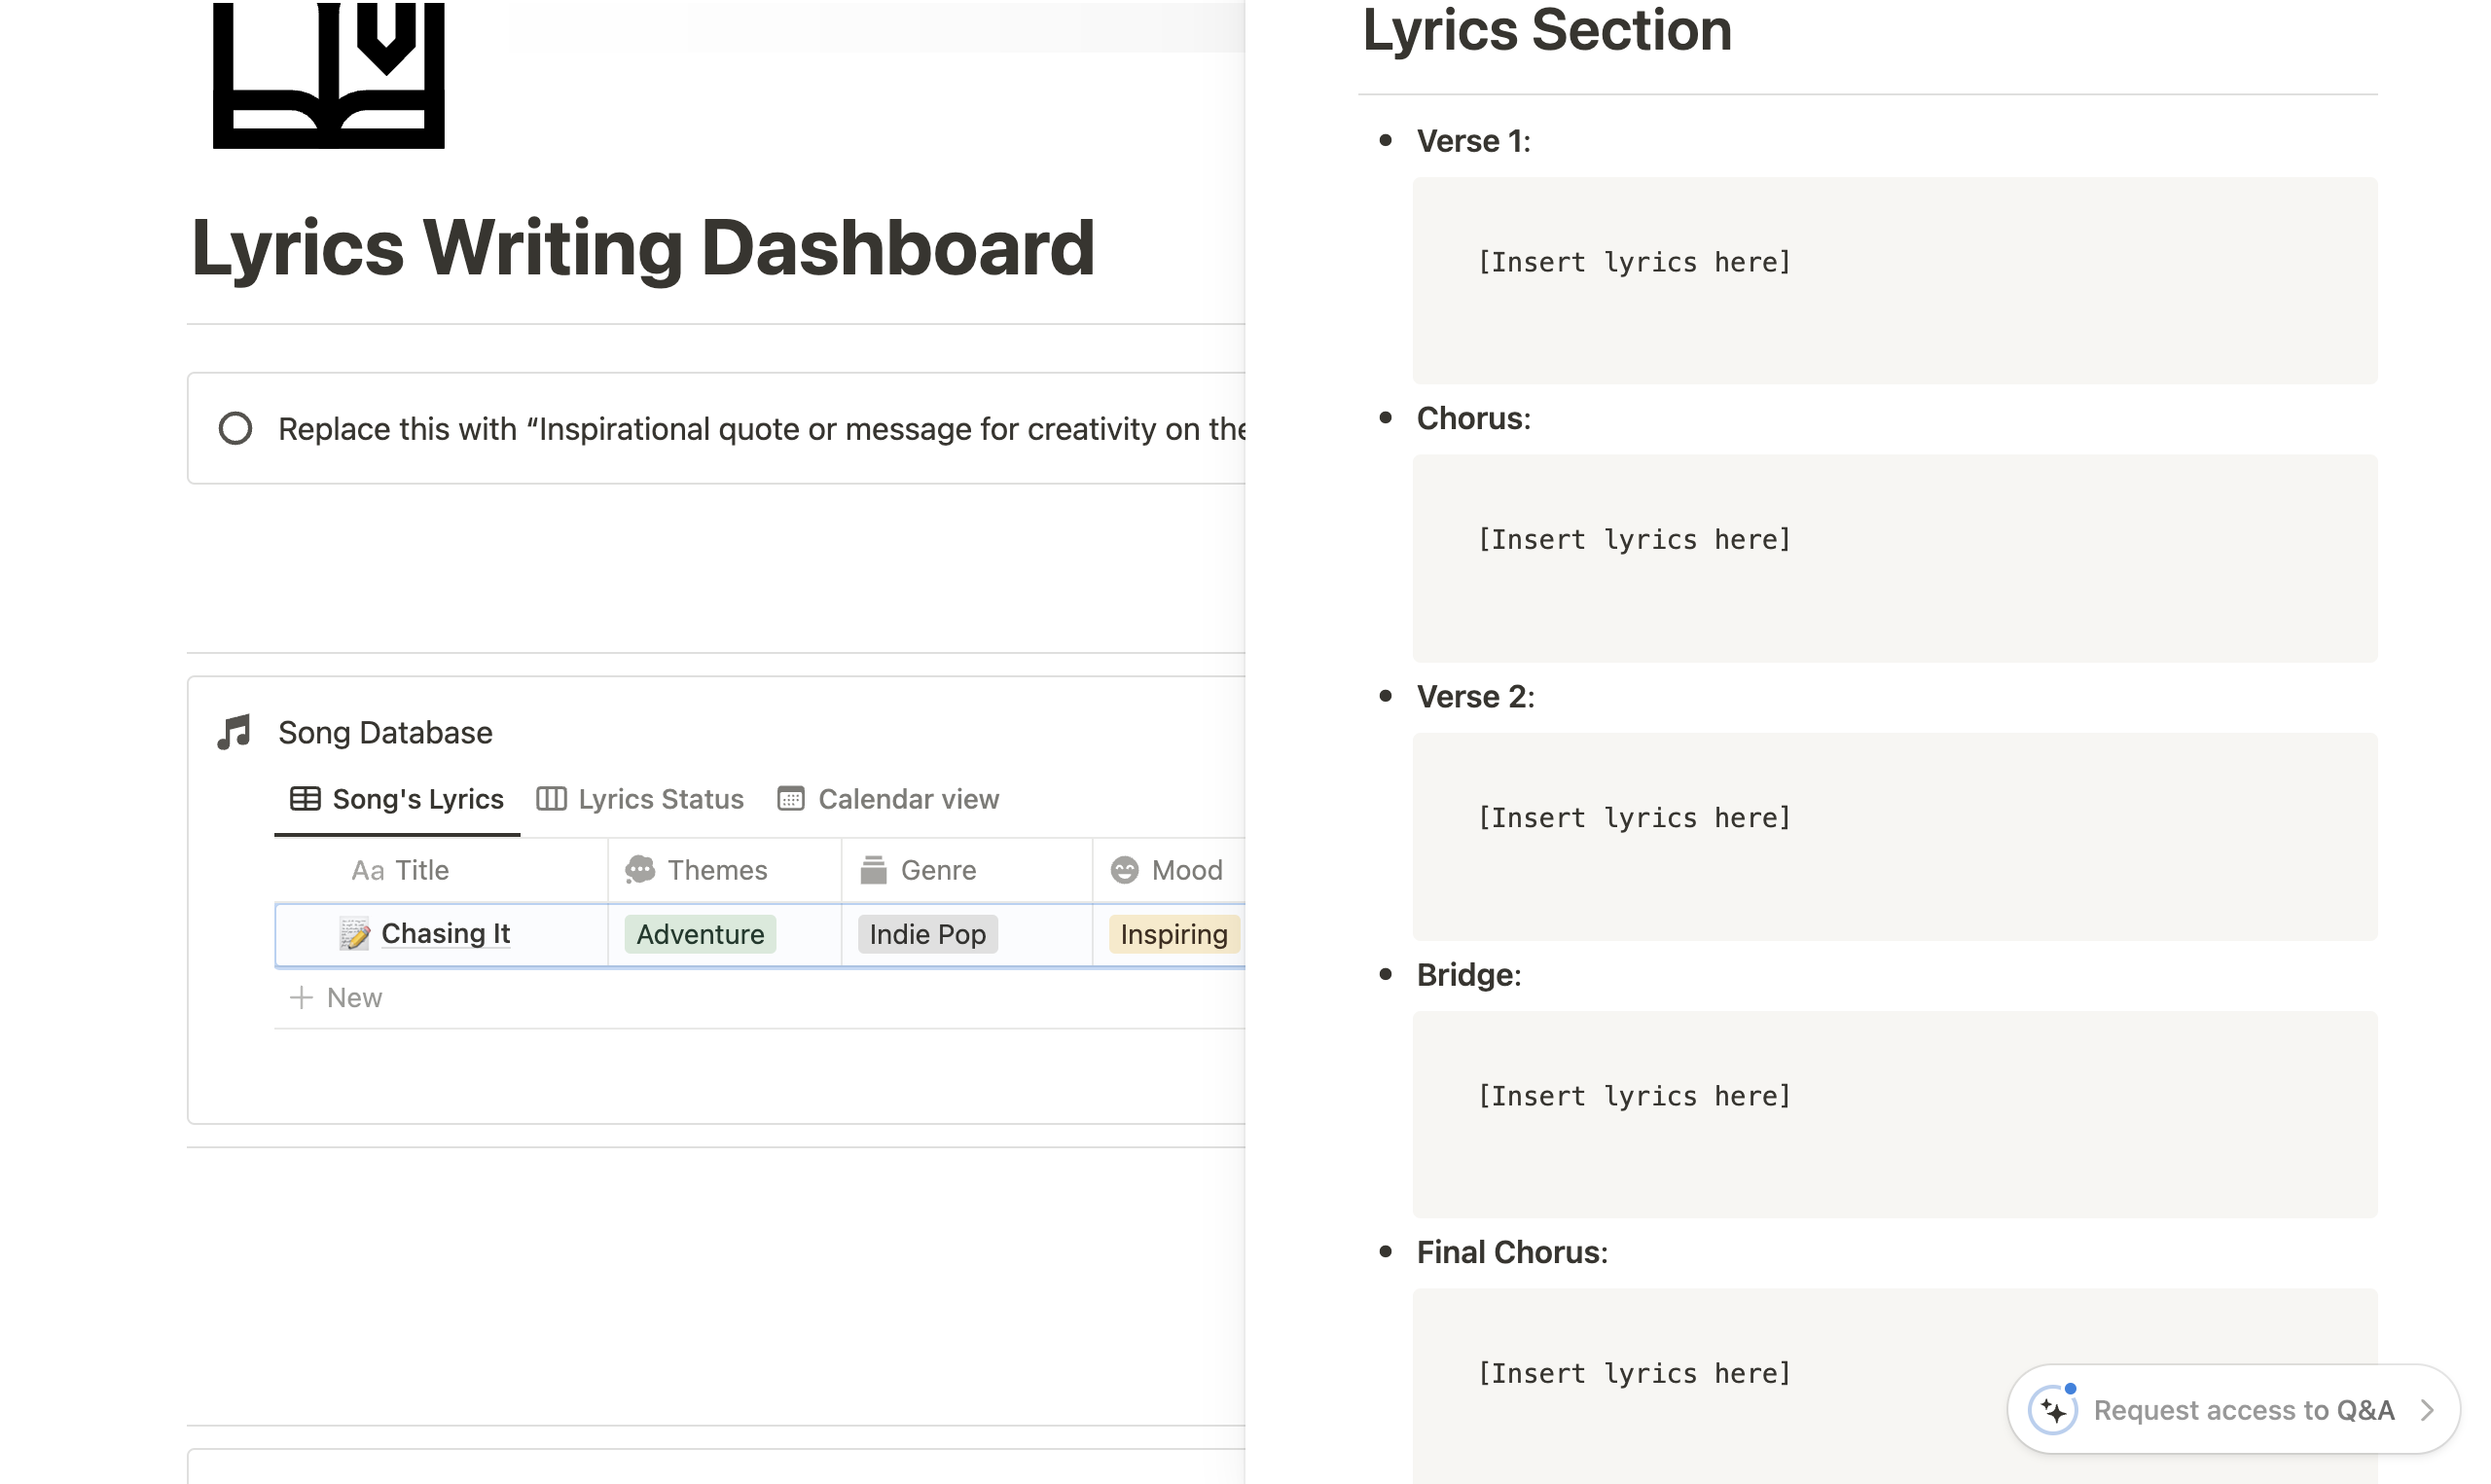The image size is (2491, 1484).
Task: Click the Verse 1 lyrics code block
Action: tap(1895, 281)
